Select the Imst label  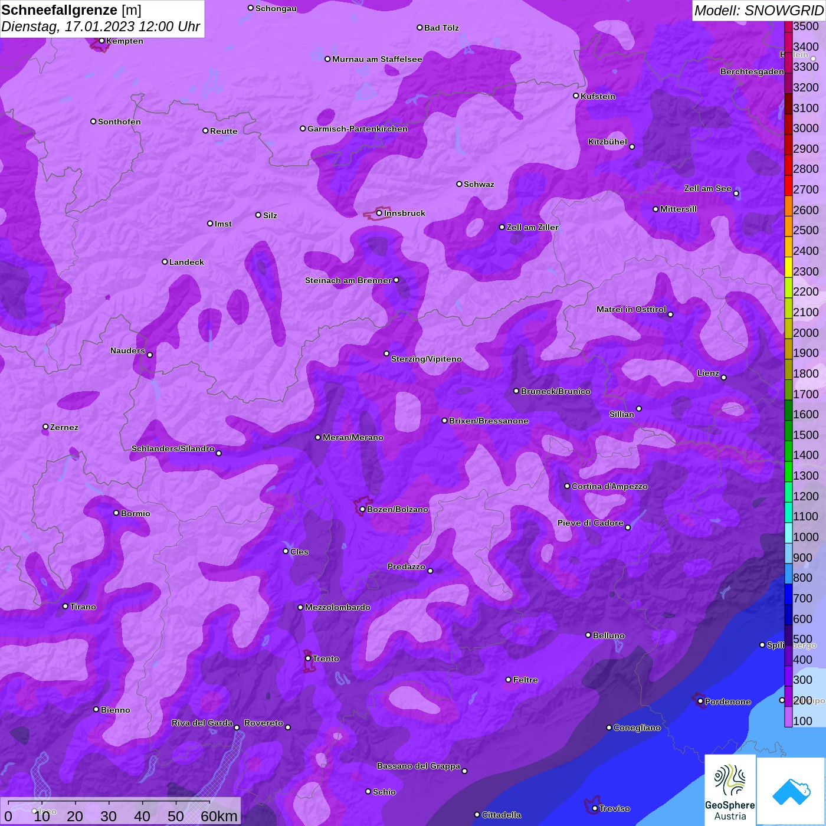(223, 224)
